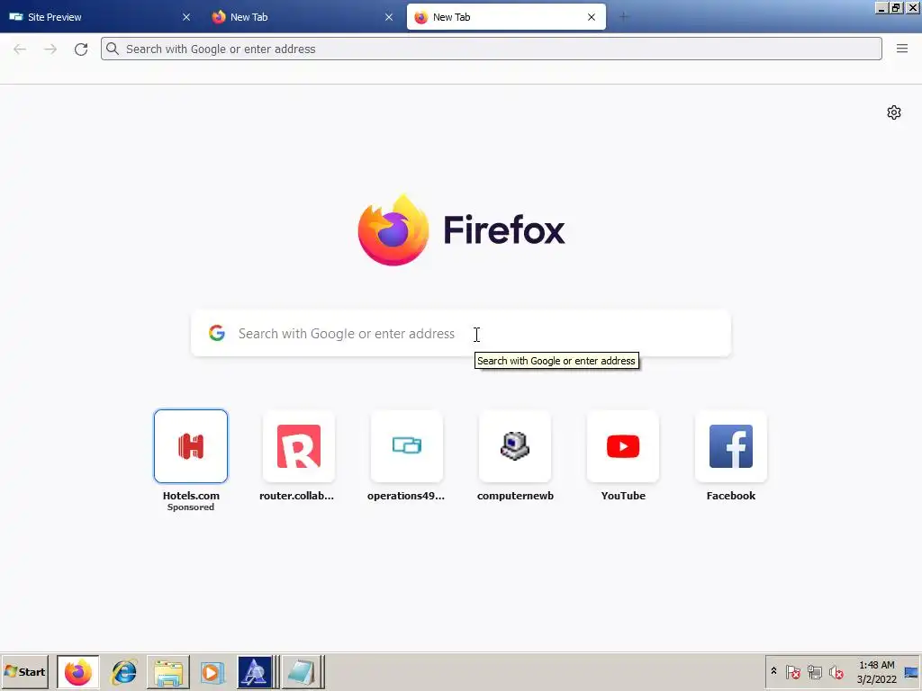This screenshot has width=922, height=691.
Task: Select the active New Tab tab
Action: point(506,17)
